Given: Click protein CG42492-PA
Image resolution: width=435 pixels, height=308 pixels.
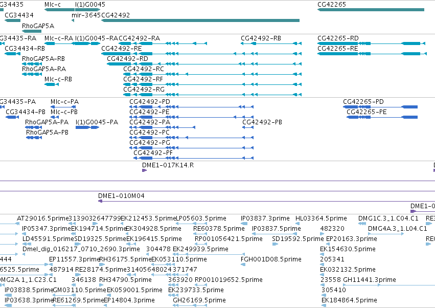Looking at the screenshot, I should pyautogui.click(x=162, y=127).
